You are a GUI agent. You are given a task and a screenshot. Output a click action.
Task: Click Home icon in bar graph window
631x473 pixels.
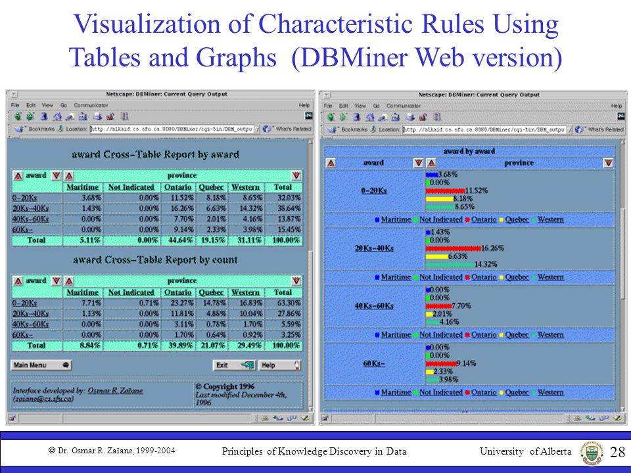(x=370, y=117)
